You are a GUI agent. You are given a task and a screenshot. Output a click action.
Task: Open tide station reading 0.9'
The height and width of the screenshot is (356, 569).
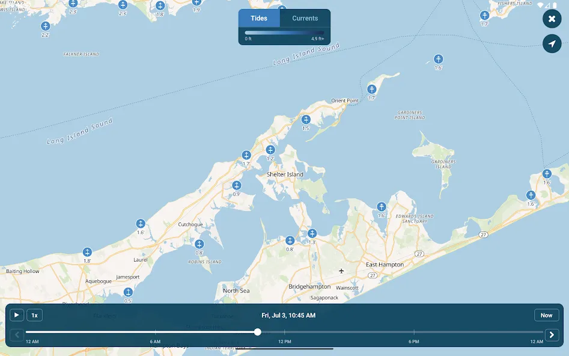237,185
